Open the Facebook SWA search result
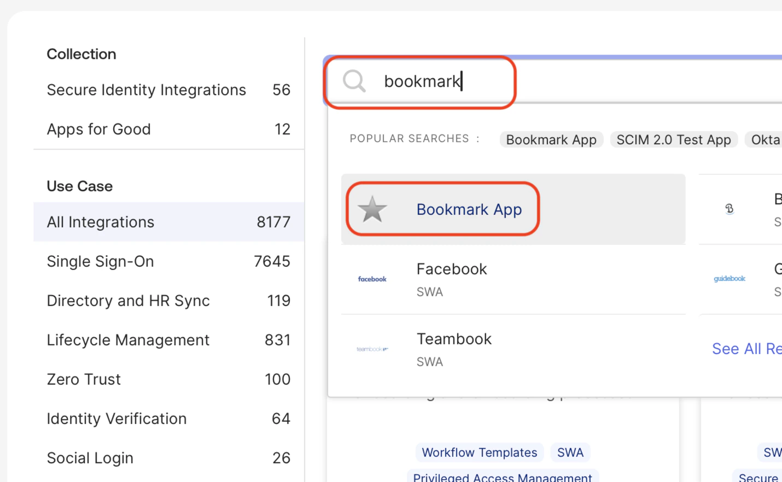782x482 pixels. point(451,279)
